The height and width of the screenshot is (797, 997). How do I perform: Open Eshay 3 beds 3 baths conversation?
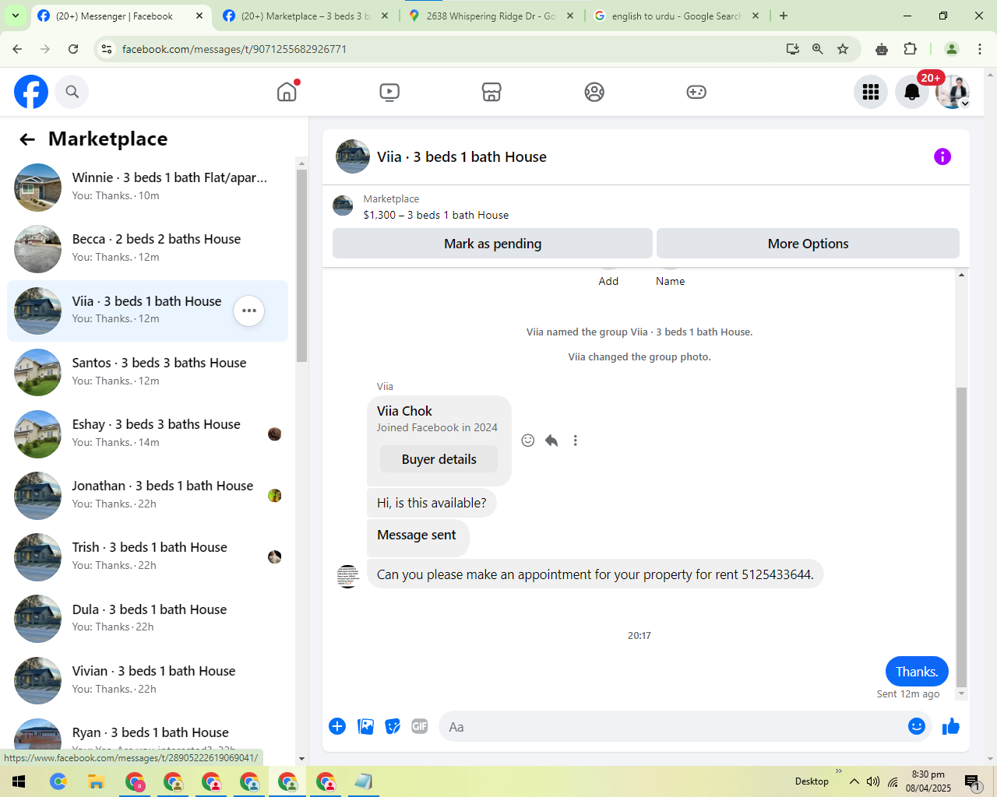(x=148, y=434)
